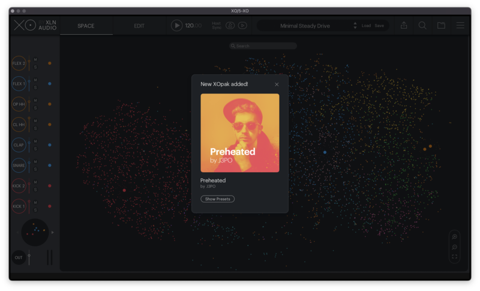Select the OP HH channel pad
The image size is (480, 291).
pyautogui.click(x=19, y=104)
